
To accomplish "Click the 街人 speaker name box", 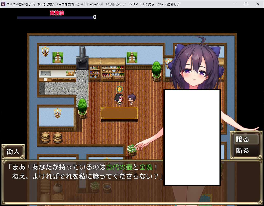I will coord(13,151).
